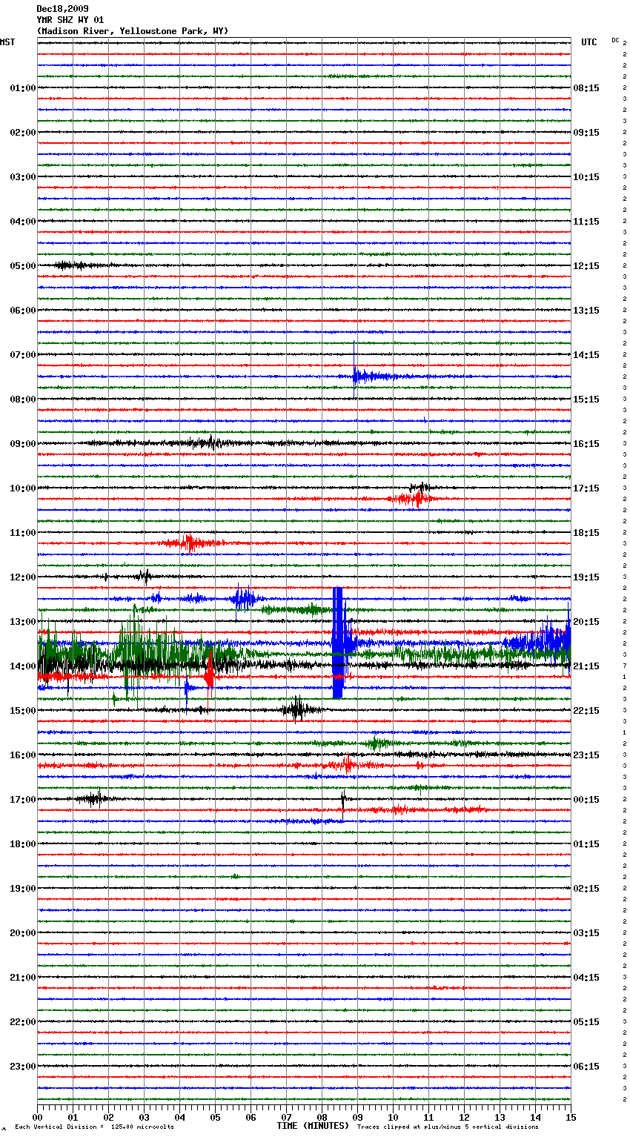Click the blue event after 07:00 near minute 9
The height and width of the screenshot is (1137, 630).
coord(373,376)
